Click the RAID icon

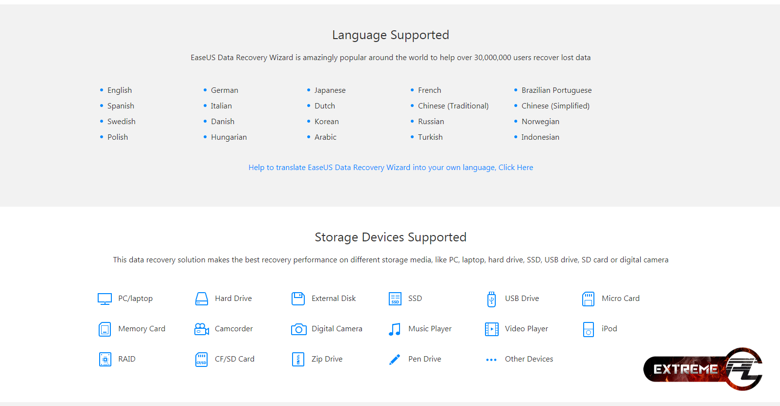pyautogui.click(x=105, y=360)
